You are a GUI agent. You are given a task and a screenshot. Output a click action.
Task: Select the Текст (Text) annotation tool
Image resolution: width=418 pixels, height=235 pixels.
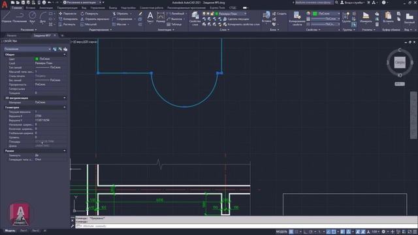[150, 17]
